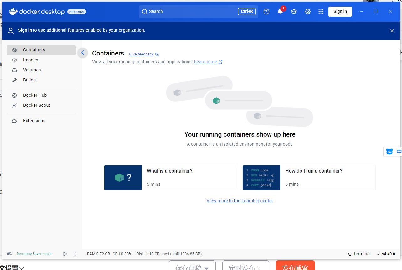Click the Resource Saver mode label
Screen dimensions: 402x270
[34, 254]
